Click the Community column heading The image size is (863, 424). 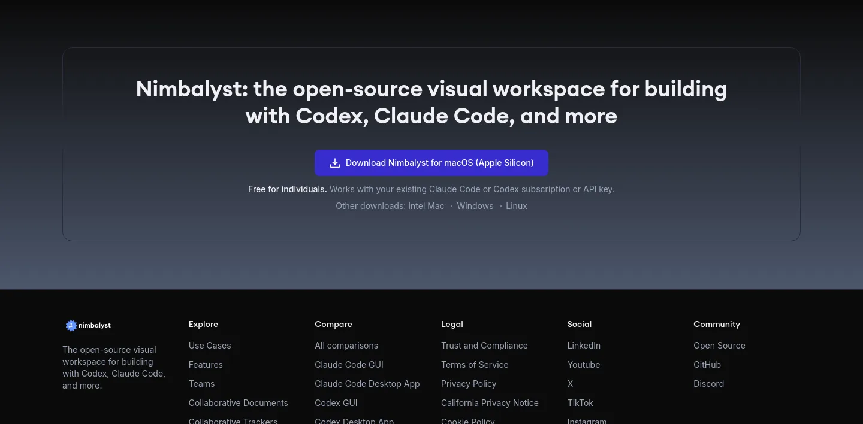717,324
